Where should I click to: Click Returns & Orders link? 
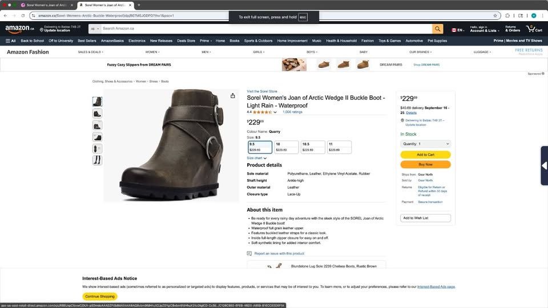513,29
